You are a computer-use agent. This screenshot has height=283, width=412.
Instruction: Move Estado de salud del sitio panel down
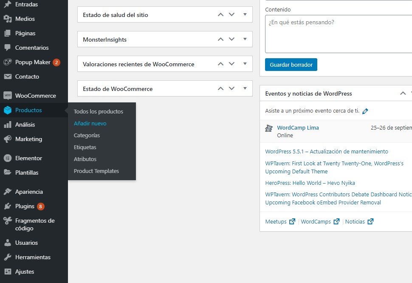click(231, 15)
